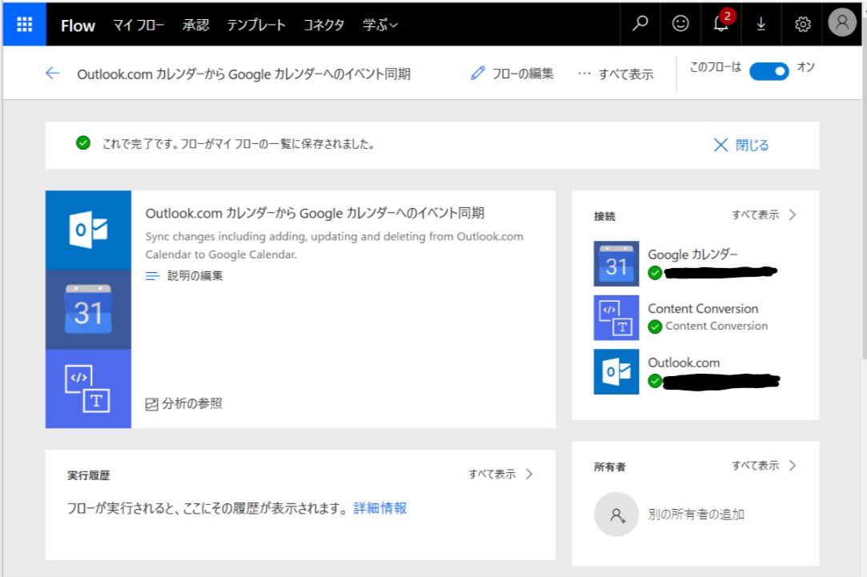Click the green check beside Content Conversion

click(655, 327)
